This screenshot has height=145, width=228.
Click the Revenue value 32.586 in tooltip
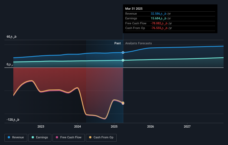point(159,14)
